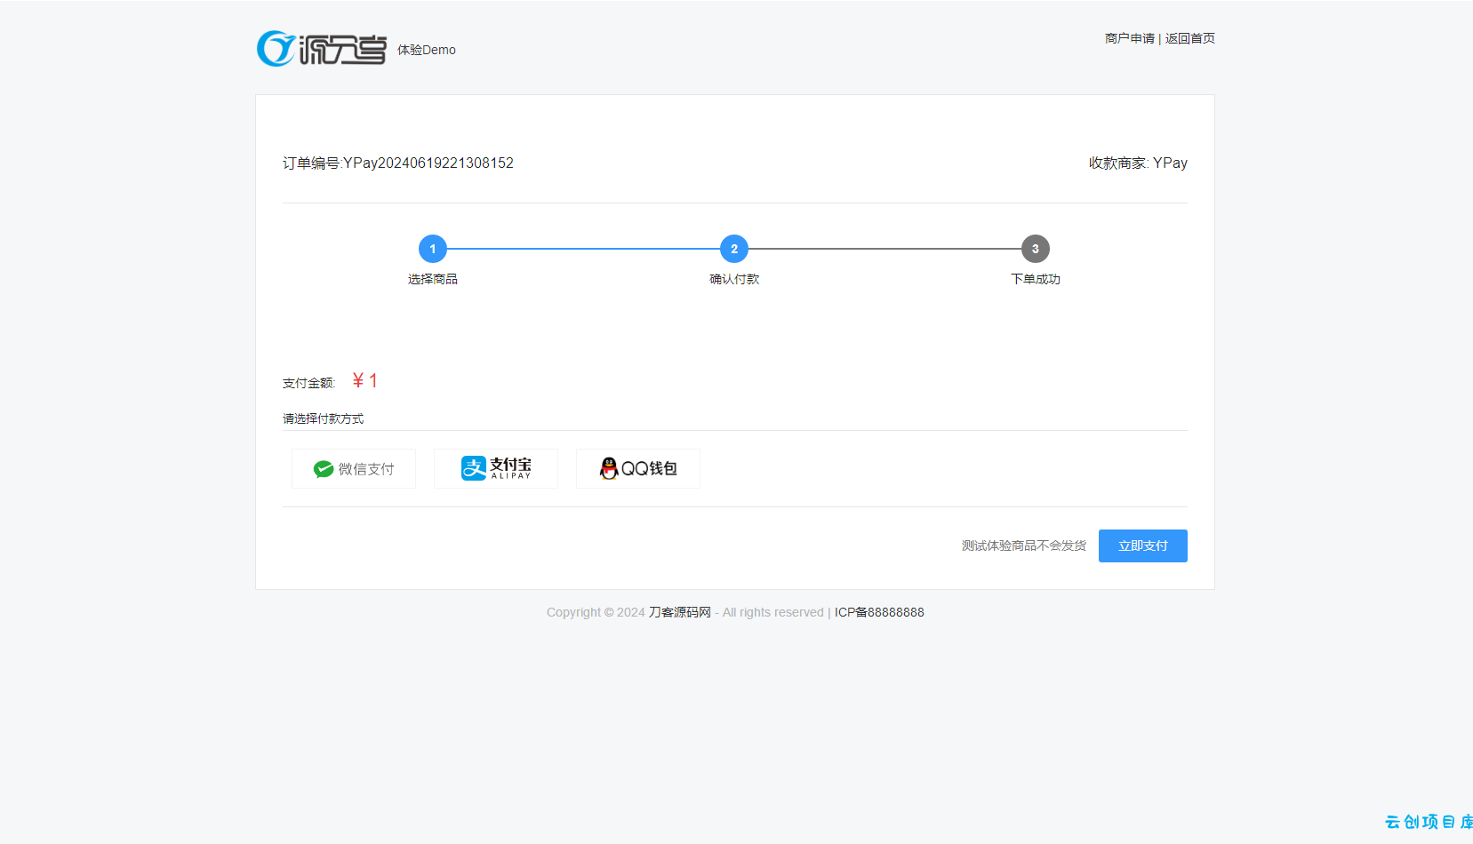This screenshot has width=1473, height=844.
Task: Open the ICP备88888888 footer link
Action: [879, 612]
